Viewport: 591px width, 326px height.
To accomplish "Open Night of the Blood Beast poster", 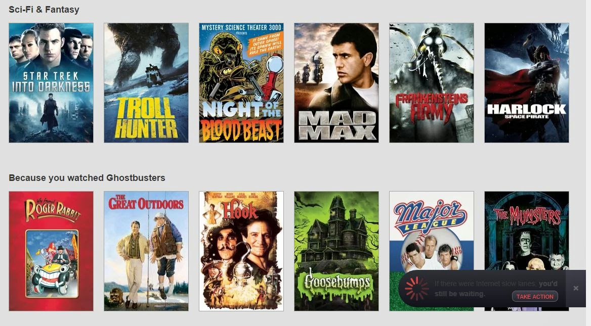I will tap(241, 83).
